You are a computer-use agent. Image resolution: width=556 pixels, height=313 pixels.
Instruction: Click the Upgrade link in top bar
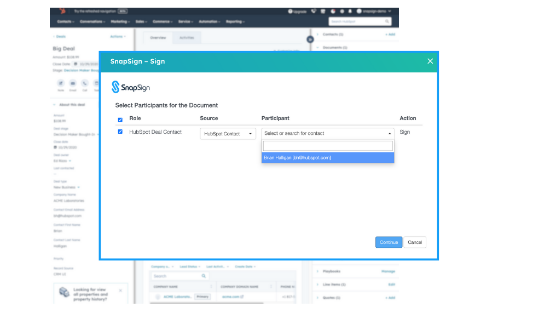[x=297, y=12]
